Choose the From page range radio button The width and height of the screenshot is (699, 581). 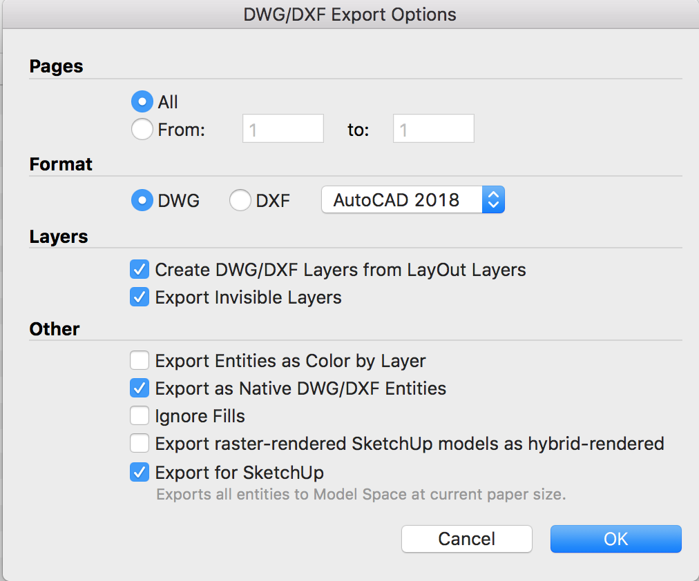tap(142, 130)
